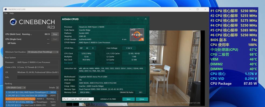Click the CPU Clock 5250.2 MHz value

[86, 53]
